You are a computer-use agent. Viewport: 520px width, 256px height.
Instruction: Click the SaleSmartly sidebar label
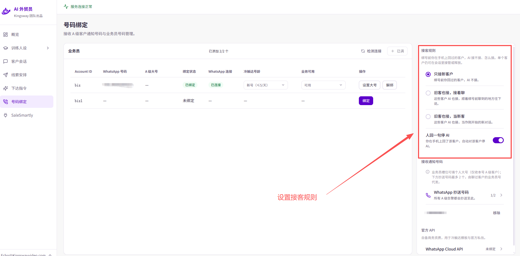click(22, 115)
